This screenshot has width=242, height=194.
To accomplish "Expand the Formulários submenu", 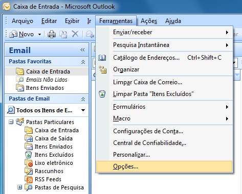I will coord(164,107).
